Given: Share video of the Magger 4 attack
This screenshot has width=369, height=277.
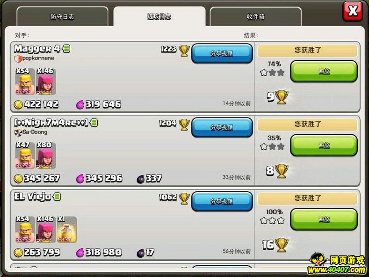Looking at the screenshot, I should point(222,53).
